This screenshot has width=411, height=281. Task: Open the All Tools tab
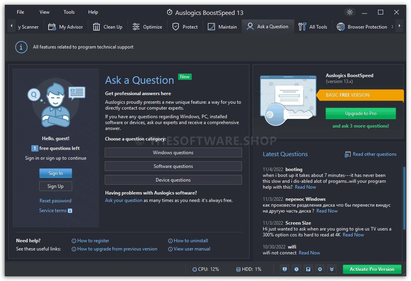(x=313, y=27)
